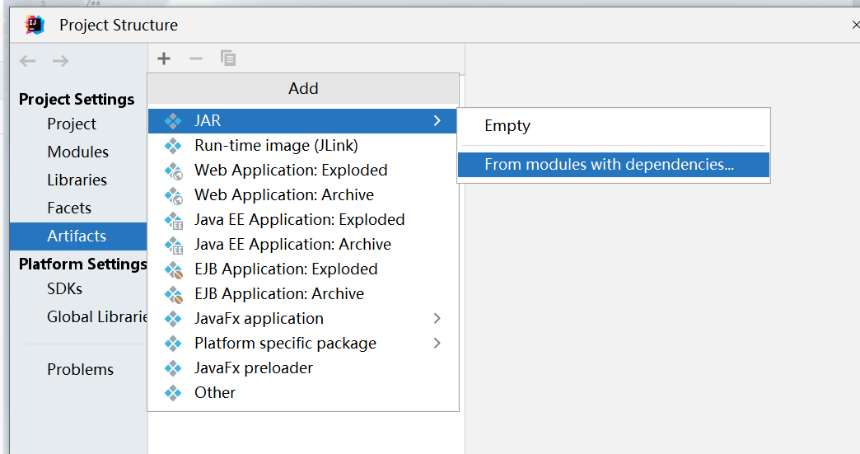Click the Copy artifact toolbar icon
Screen dimensions: 860x454
pos(228,59)
